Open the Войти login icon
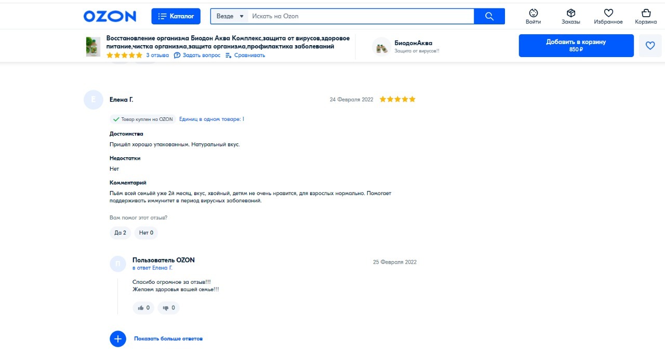 coord(533,16)
